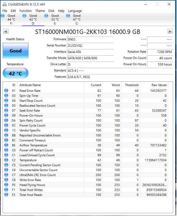Click the Standard ACS-4 field

coord(120,70)
